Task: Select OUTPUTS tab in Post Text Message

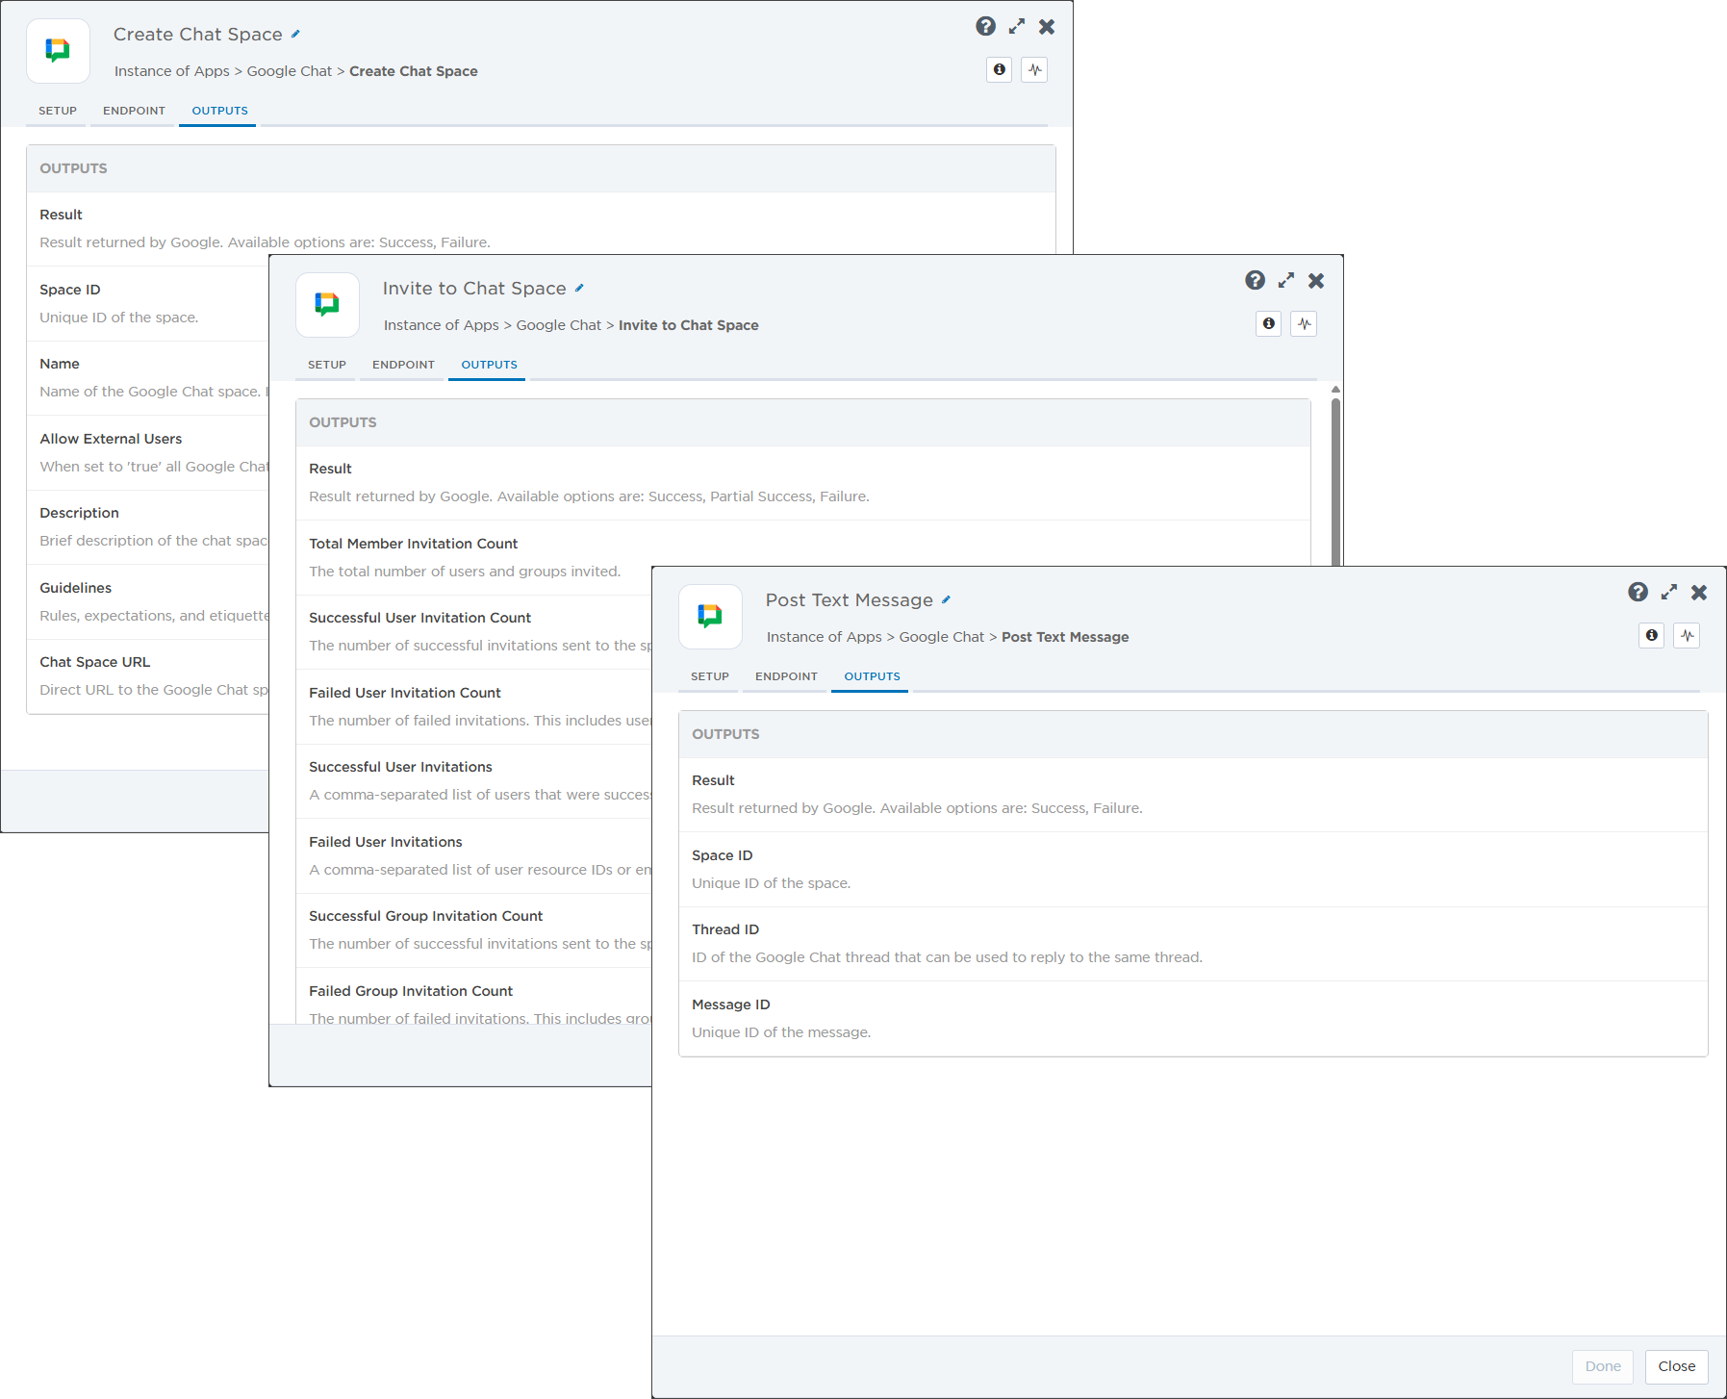Action: click(x=872, y=676)
